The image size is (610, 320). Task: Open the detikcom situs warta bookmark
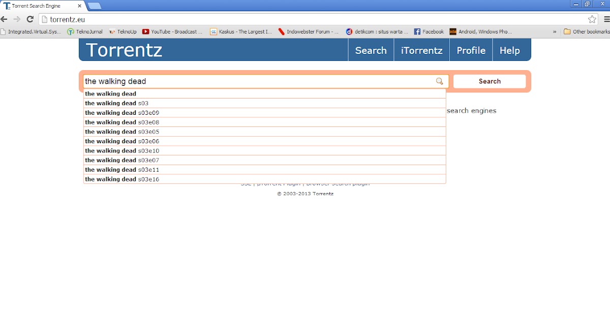coord(377,31)
